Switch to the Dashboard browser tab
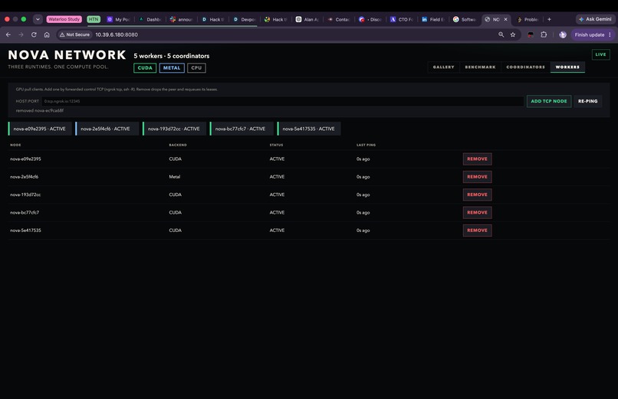 point(150,19)
